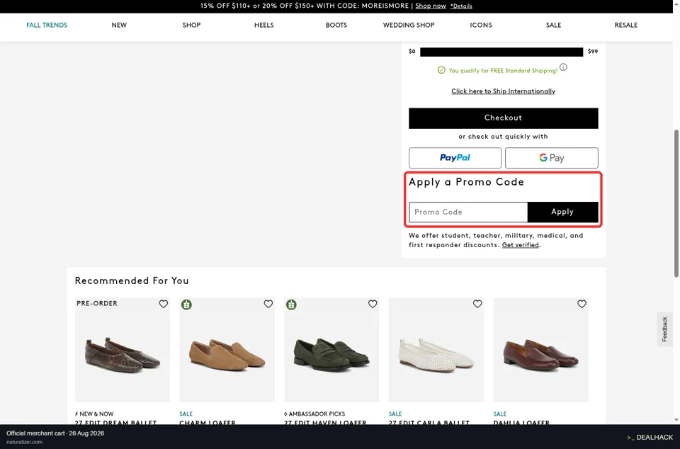Click the PRE-ORDER label on first shoe

pyautogui.click(x=97, y=303)
